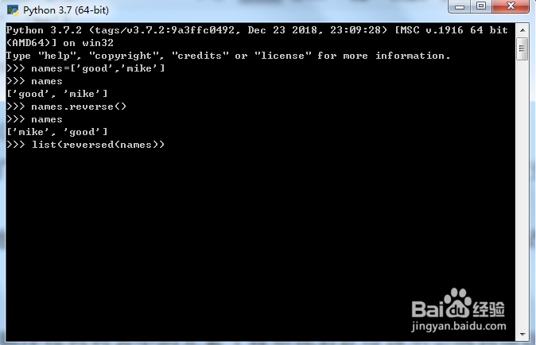Click the jingyan.baidu.com watermark text
536x345 pixels.
tap(458, 326)
